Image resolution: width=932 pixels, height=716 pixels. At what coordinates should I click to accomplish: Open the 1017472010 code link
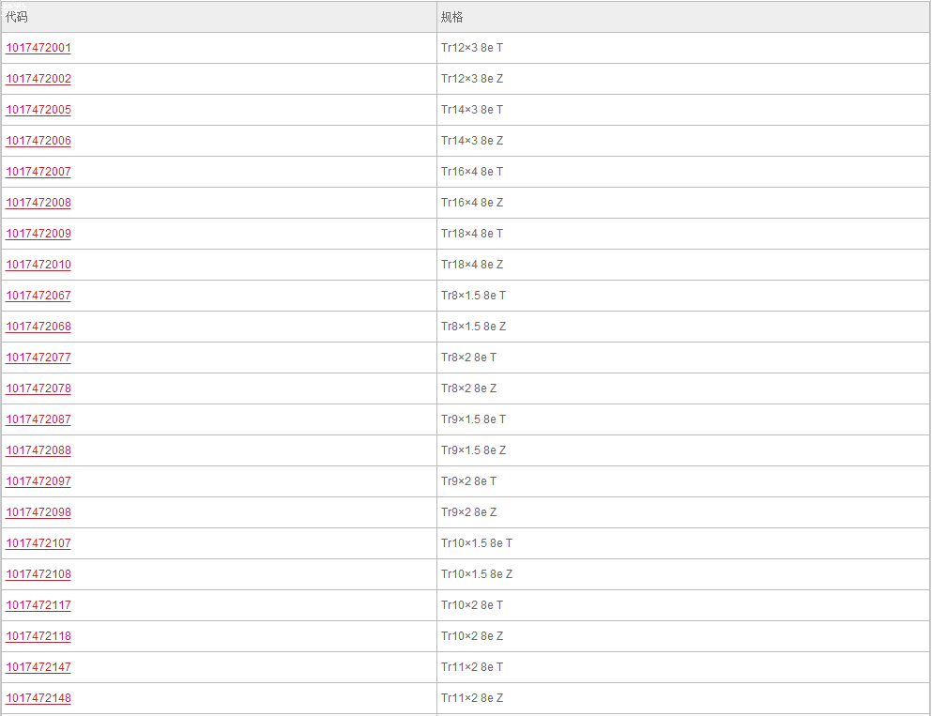[38, 265]
